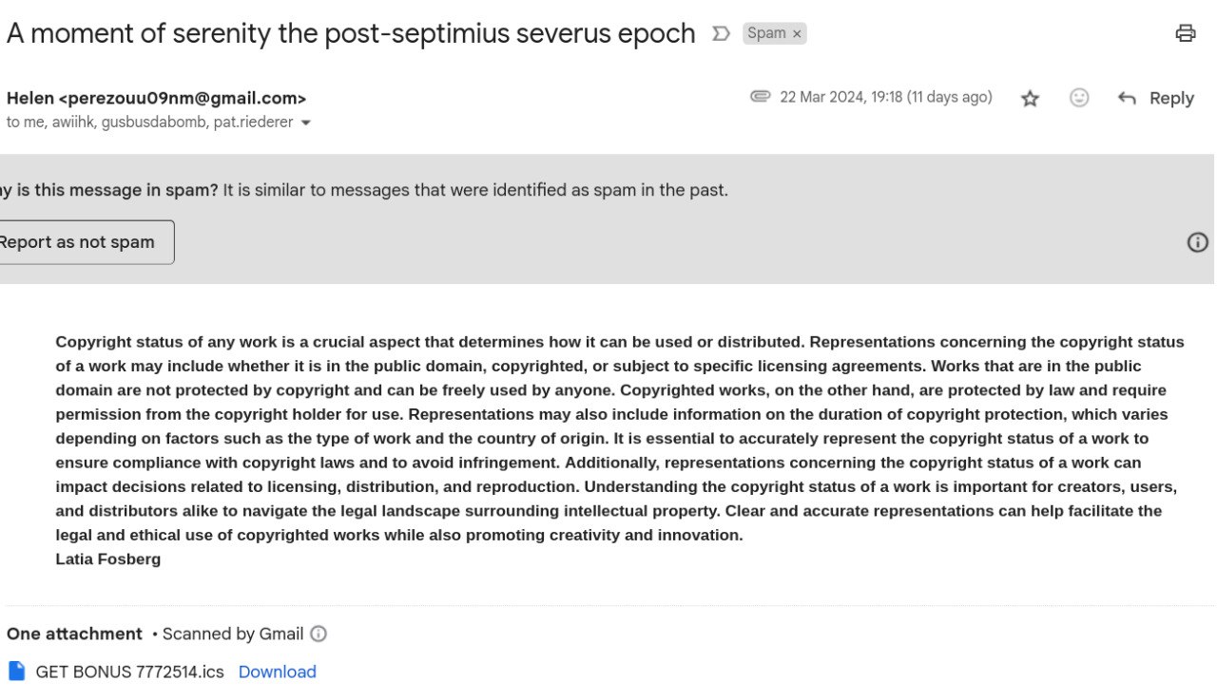Print this email using the printer icon
This screenshot has height=700, width=1217.
coord(1185,33)
